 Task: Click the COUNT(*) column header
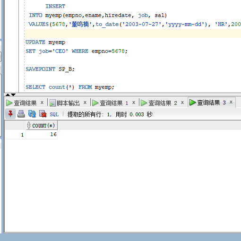[42, 126]
